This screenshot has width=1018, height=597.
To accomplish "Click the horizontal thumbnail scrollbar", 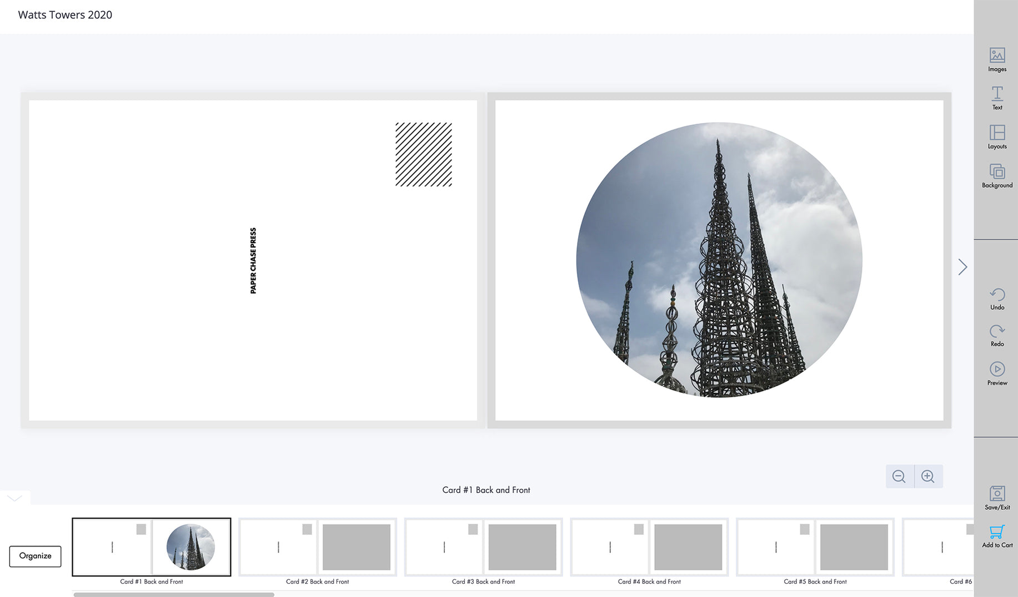I will 174,594.
